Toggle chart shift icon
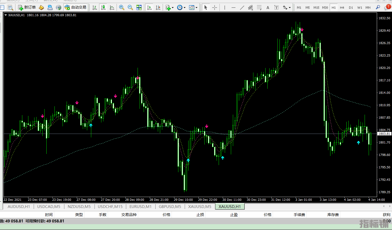This screenshot has width=392, height=230. click(158, 7)
